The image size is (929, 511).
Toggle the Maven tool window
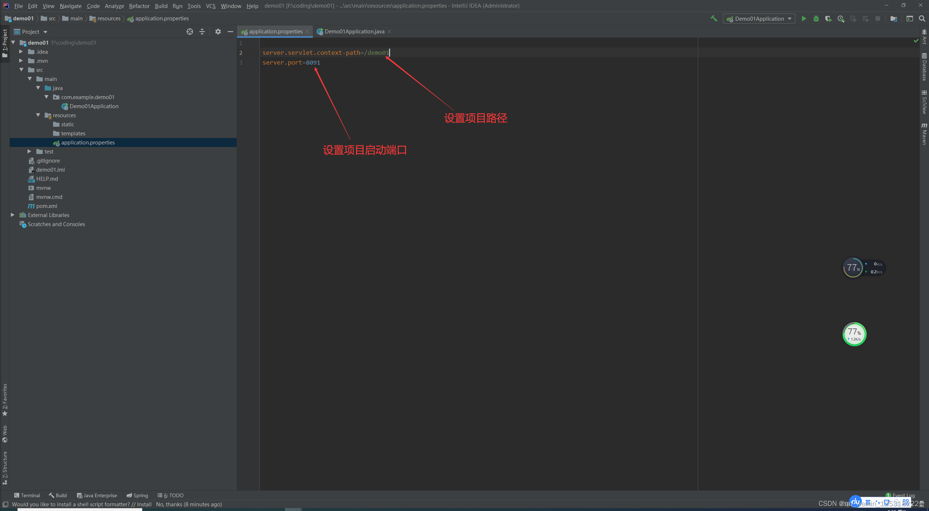(924, 134)
